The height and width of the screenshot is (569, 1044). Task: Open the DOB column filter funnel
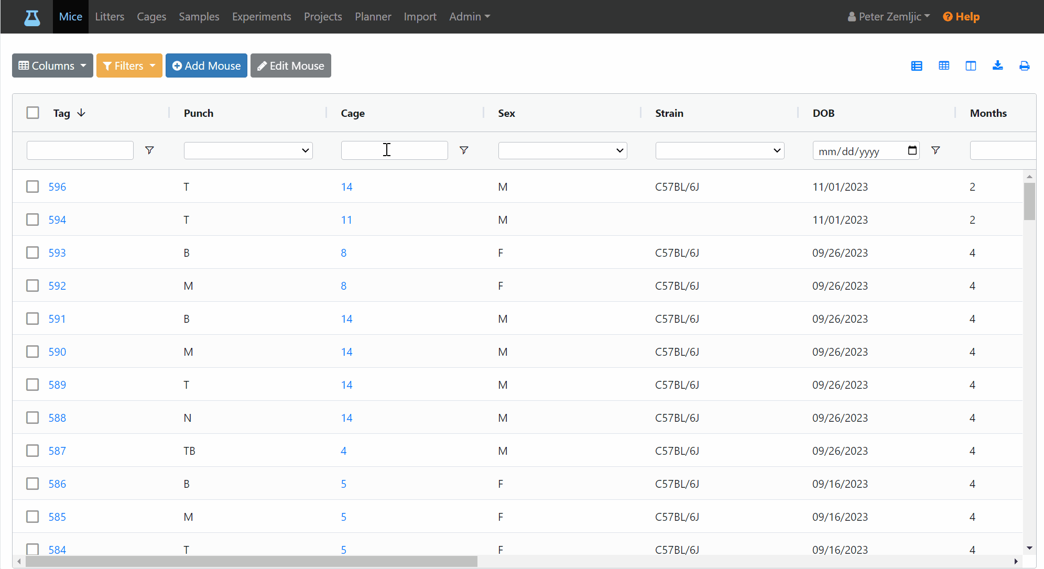click(936, 150)
